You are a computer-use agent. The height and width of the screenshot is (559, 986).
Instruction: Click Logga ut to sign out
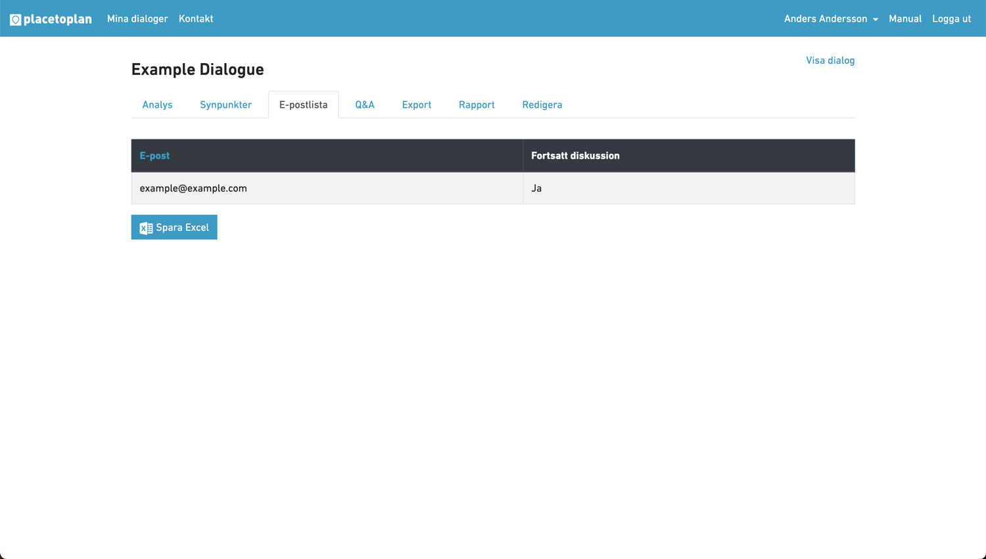coord(951,19)
